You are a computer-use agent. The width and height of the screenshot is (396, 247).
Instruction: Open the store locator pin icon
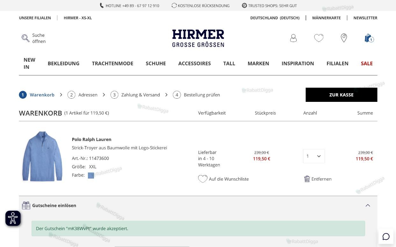(x=344, y=38)
